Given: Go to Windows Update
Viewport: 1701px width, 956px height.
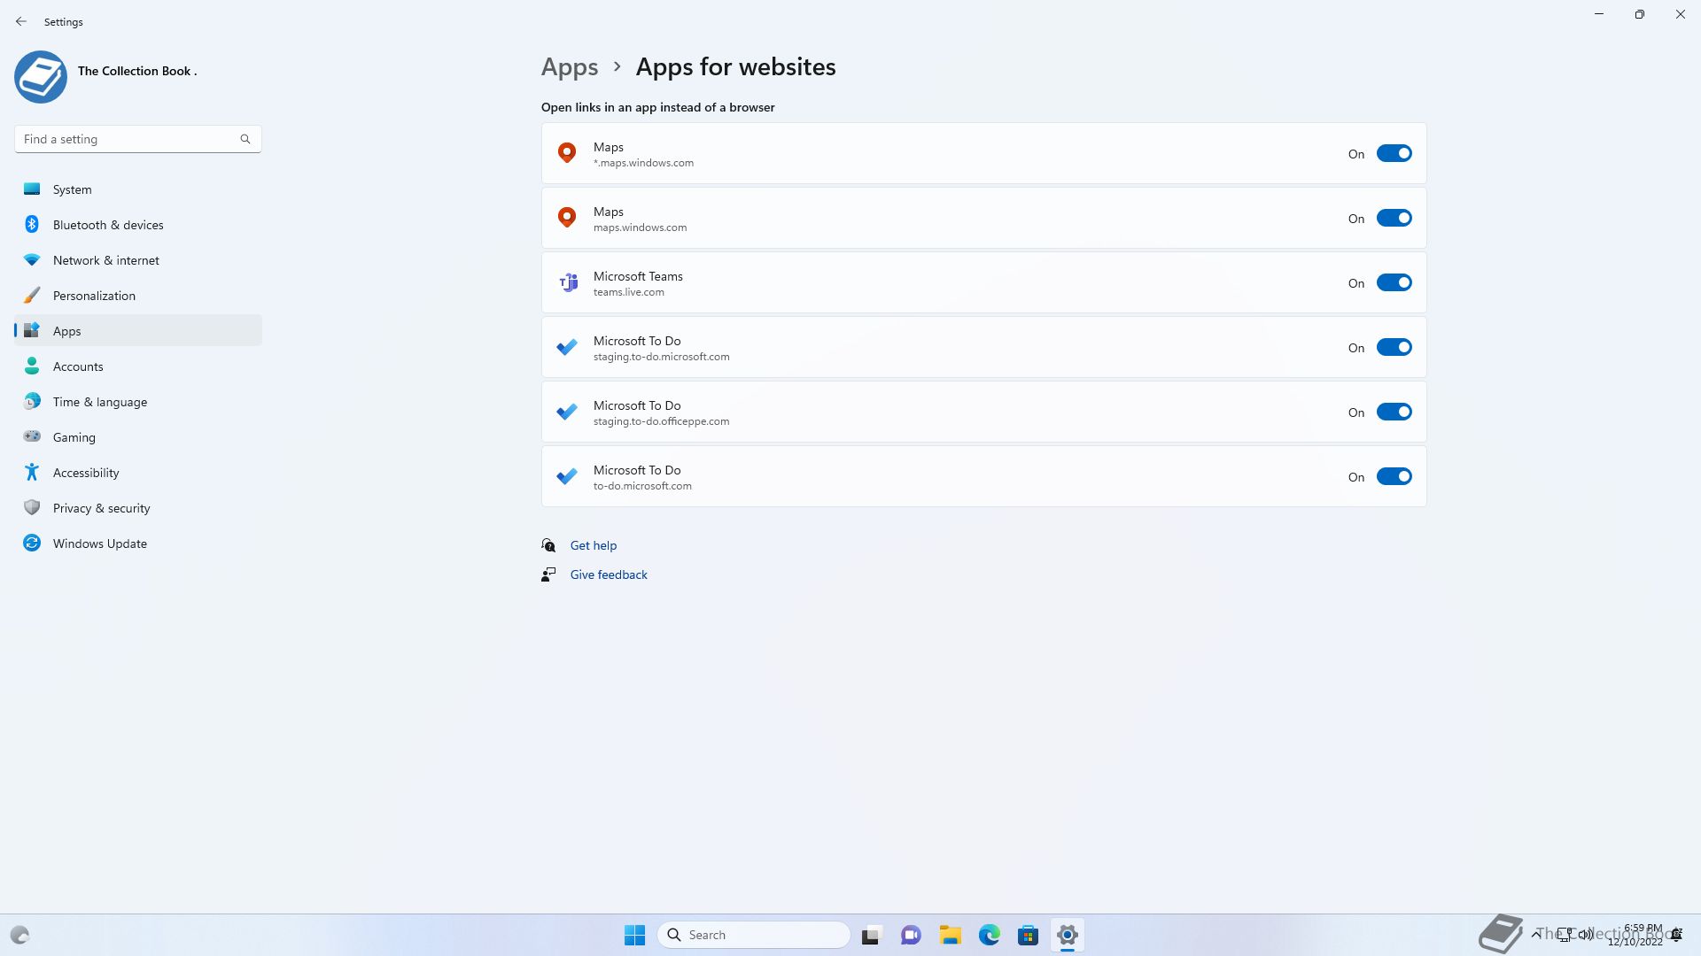Looking at the screenshot, I should (138, 543).
